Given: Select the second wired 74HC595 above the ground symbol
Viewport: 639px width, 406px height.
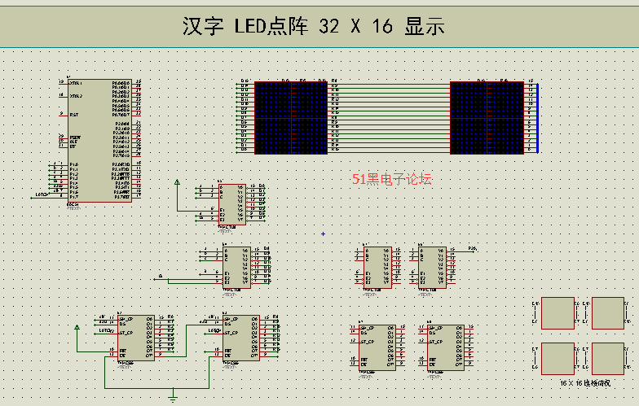Looking at the screenshot, I should 241,338.
